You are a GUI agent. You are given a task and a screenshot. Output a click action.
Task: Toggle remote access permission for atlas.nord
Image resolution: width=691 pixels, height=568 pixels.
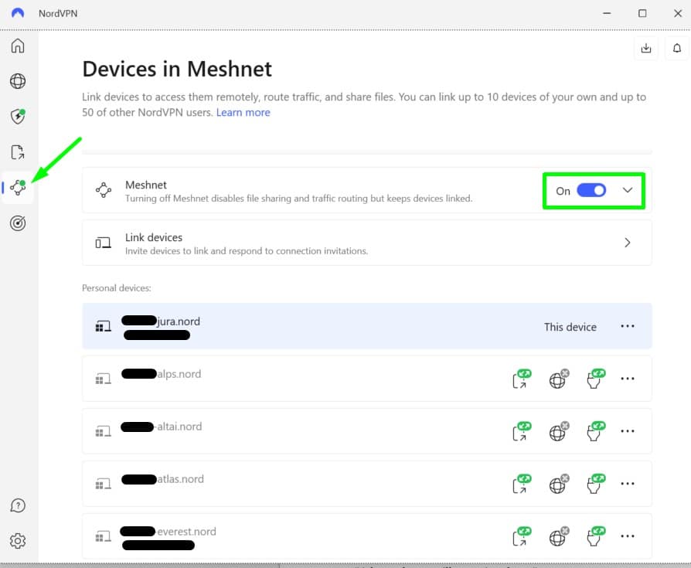(596, 484)
